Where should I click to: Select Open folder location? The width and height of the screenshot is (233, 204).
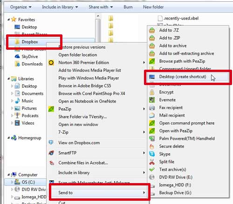pyautogui.click(x=97, y=55)
